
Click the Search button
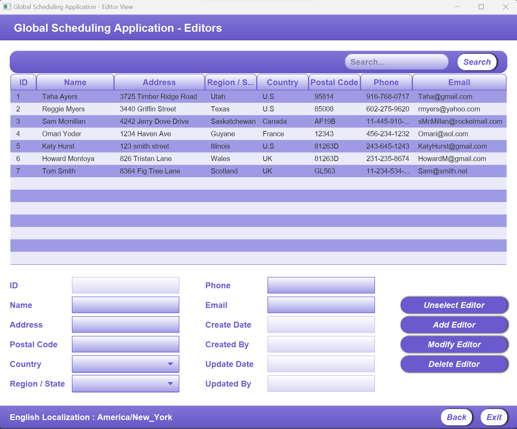coord(477,62)
